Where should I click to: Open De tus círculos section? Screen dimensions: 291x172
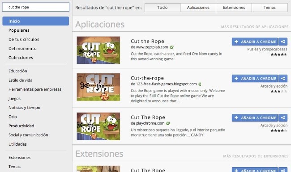point(24,39)
